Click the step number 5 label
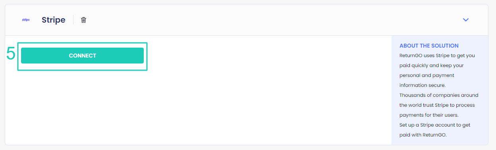The image size is (496, 150). click(x=11, y=54)
